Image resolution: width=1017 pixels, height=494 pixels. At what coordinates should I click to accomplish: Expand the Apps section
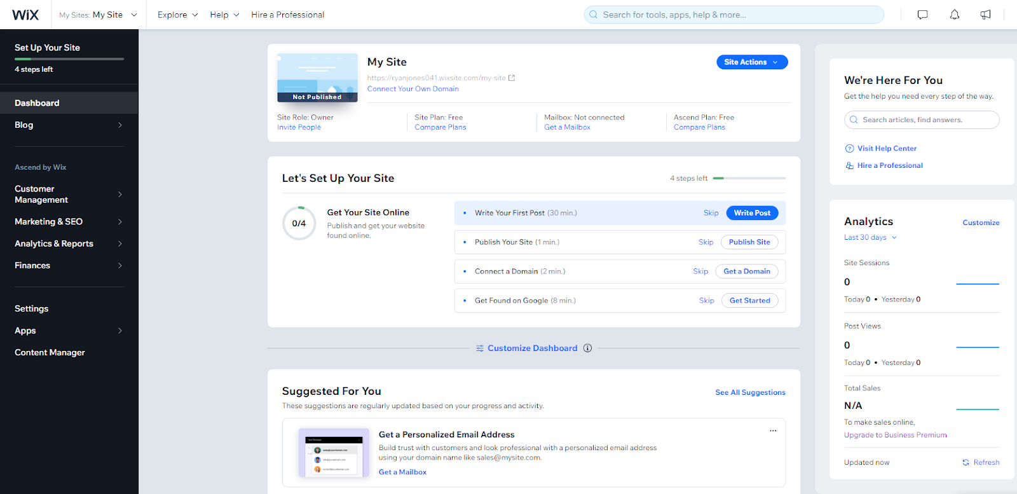[x=69, y=331]
